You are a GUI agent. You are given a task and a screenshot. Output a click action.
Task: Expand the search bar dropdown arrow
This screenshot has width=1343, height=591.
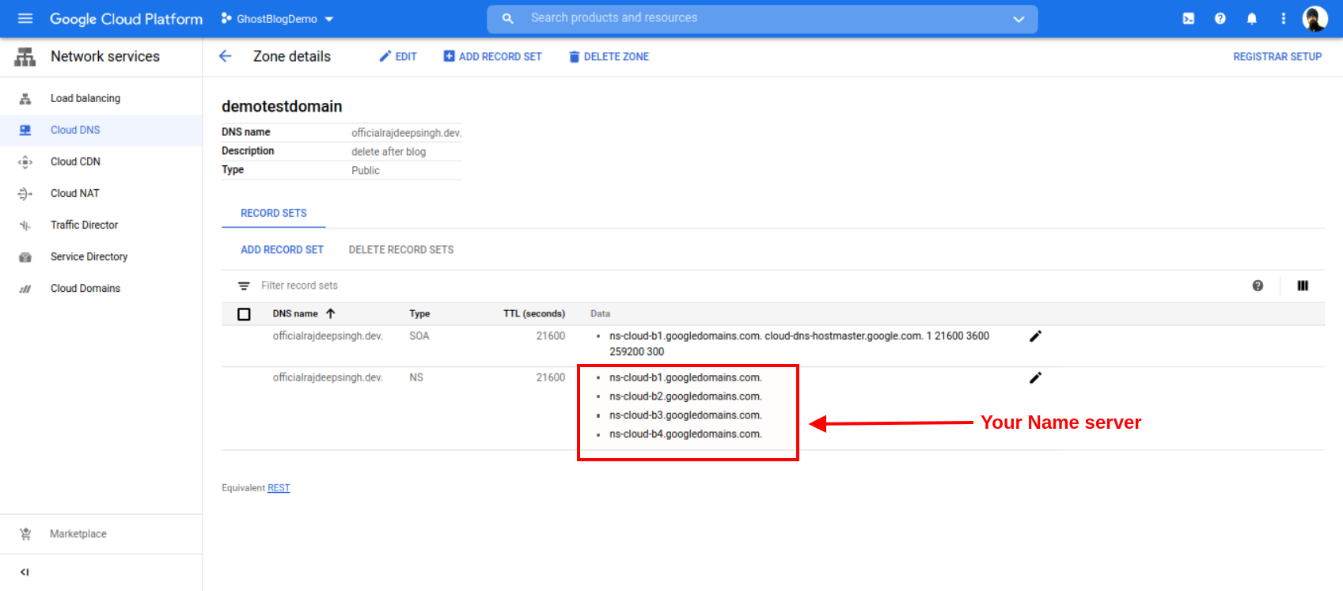click(1019, 19)
